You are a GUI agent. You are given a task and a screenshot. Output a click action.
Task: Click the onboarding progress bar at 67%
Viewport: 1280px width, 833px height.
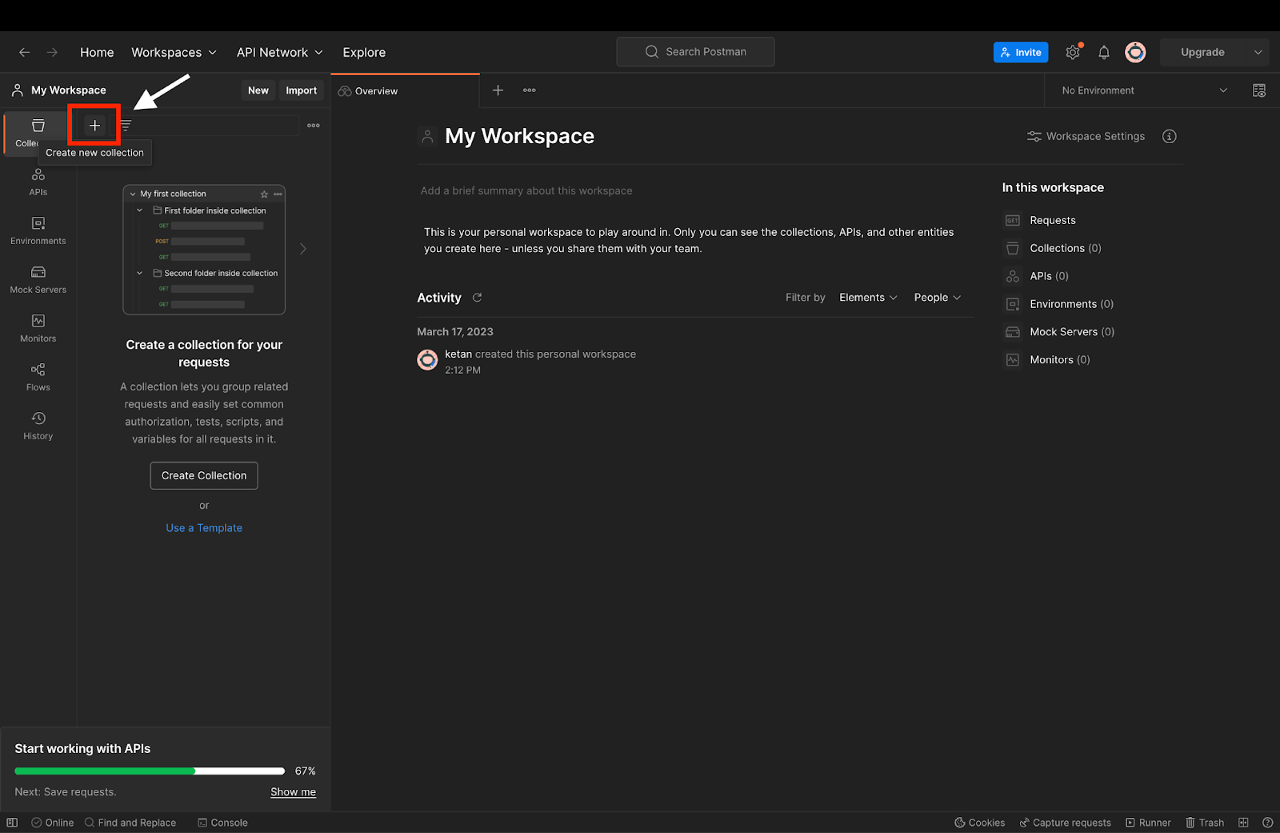tap(150, 771)
